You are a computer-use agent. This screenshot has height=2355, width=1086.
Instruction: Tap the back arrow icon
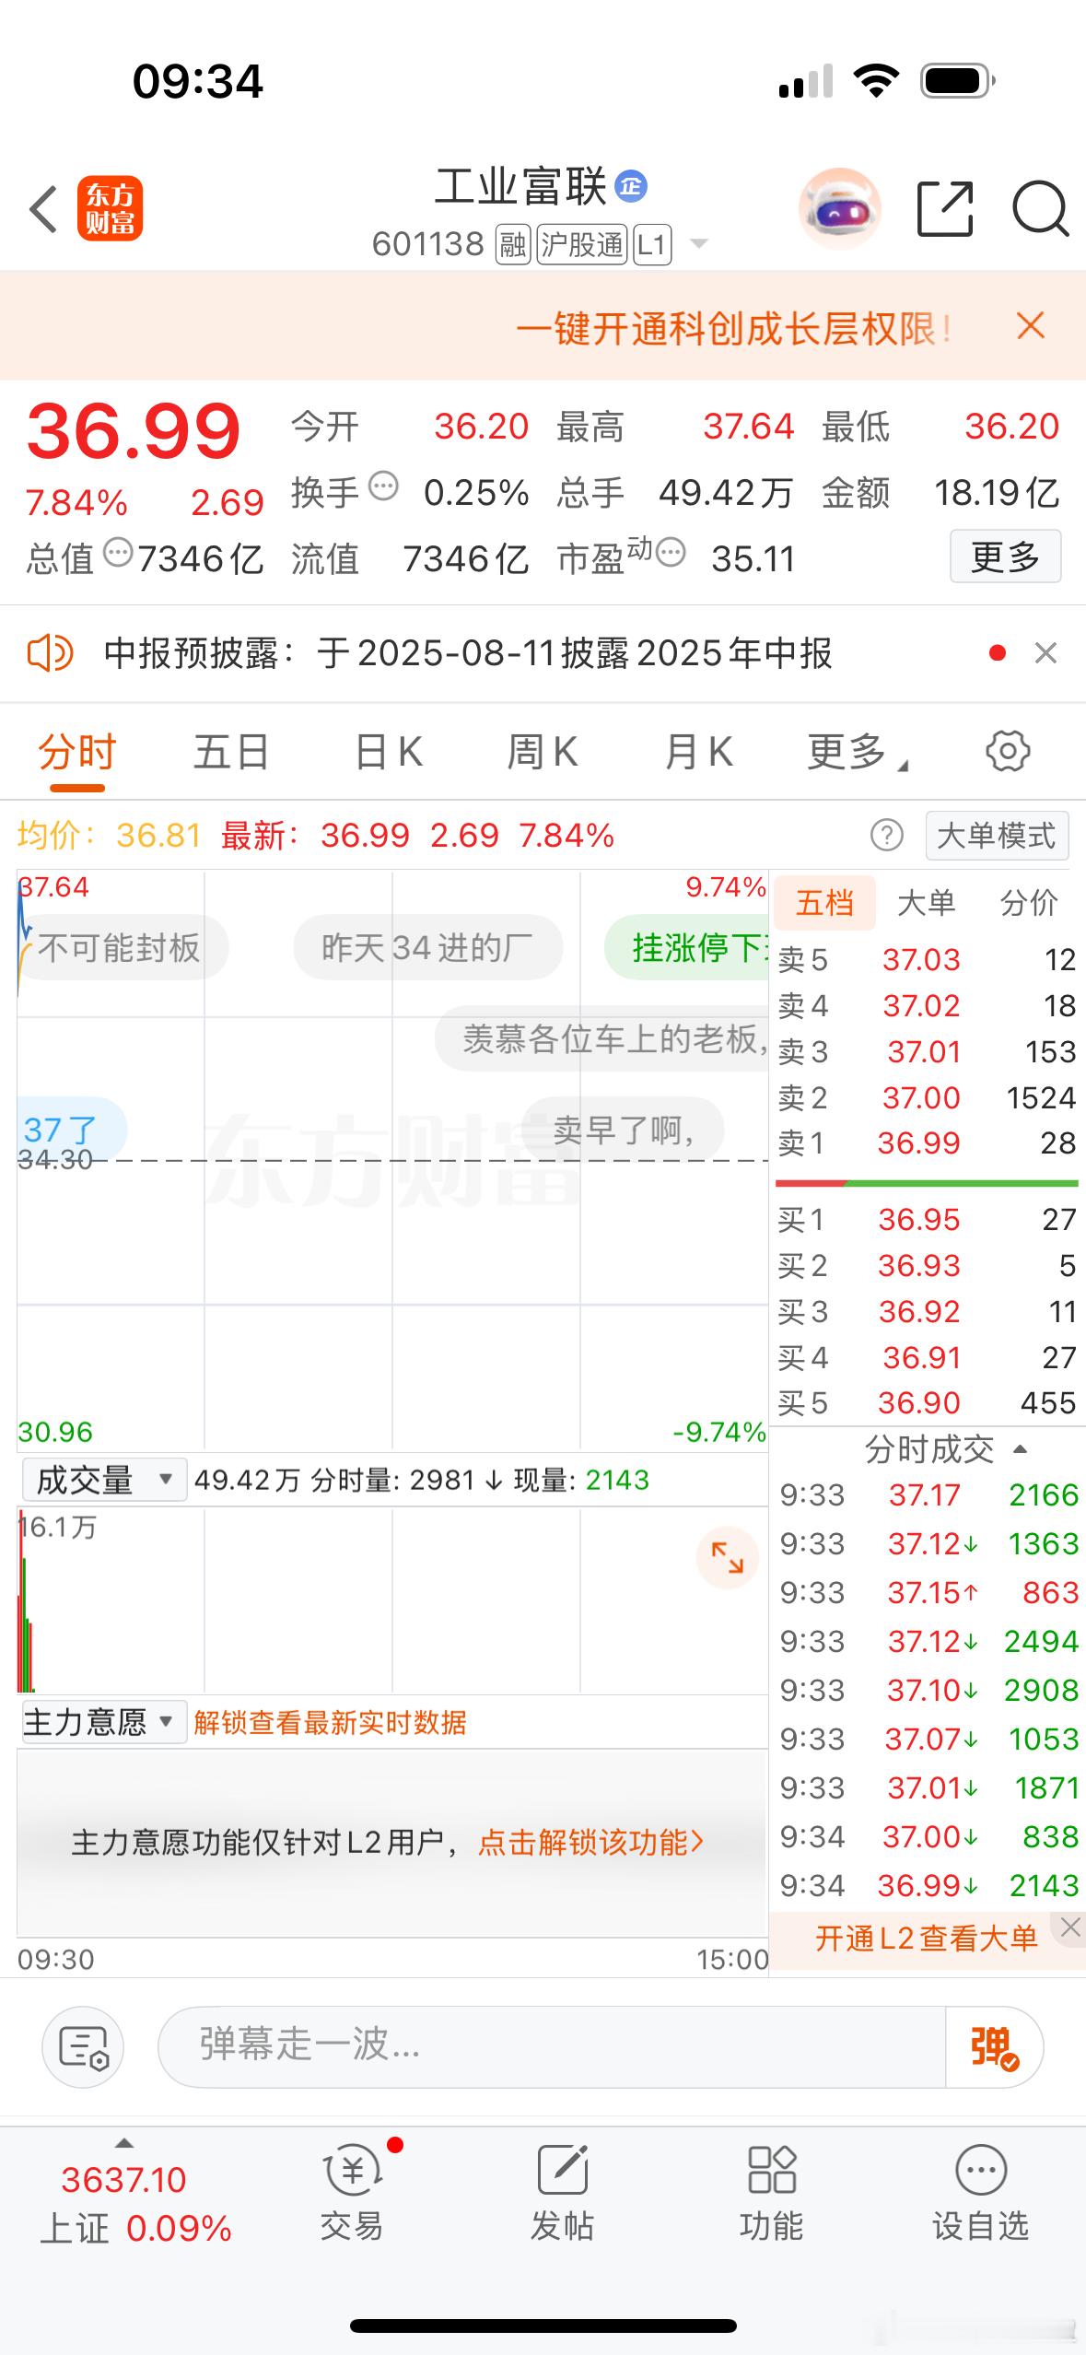[43, 208]
